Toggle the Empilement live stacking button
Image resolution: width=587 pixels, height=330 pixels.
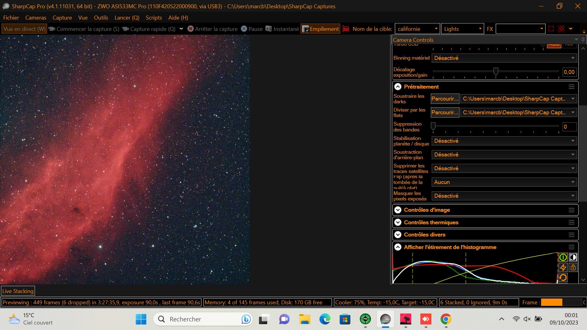(320, 29)
